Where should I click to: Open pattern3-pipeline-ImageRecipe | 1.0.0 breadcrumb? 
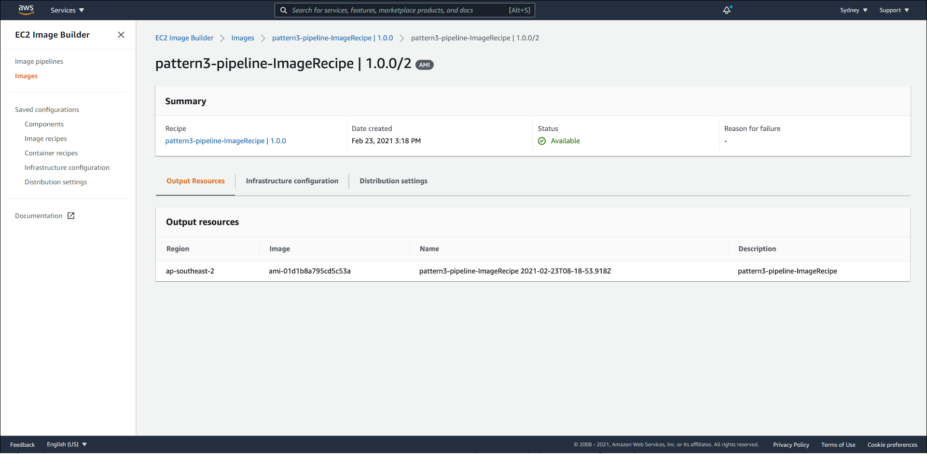pyautogui.click(x=332, y=38)
